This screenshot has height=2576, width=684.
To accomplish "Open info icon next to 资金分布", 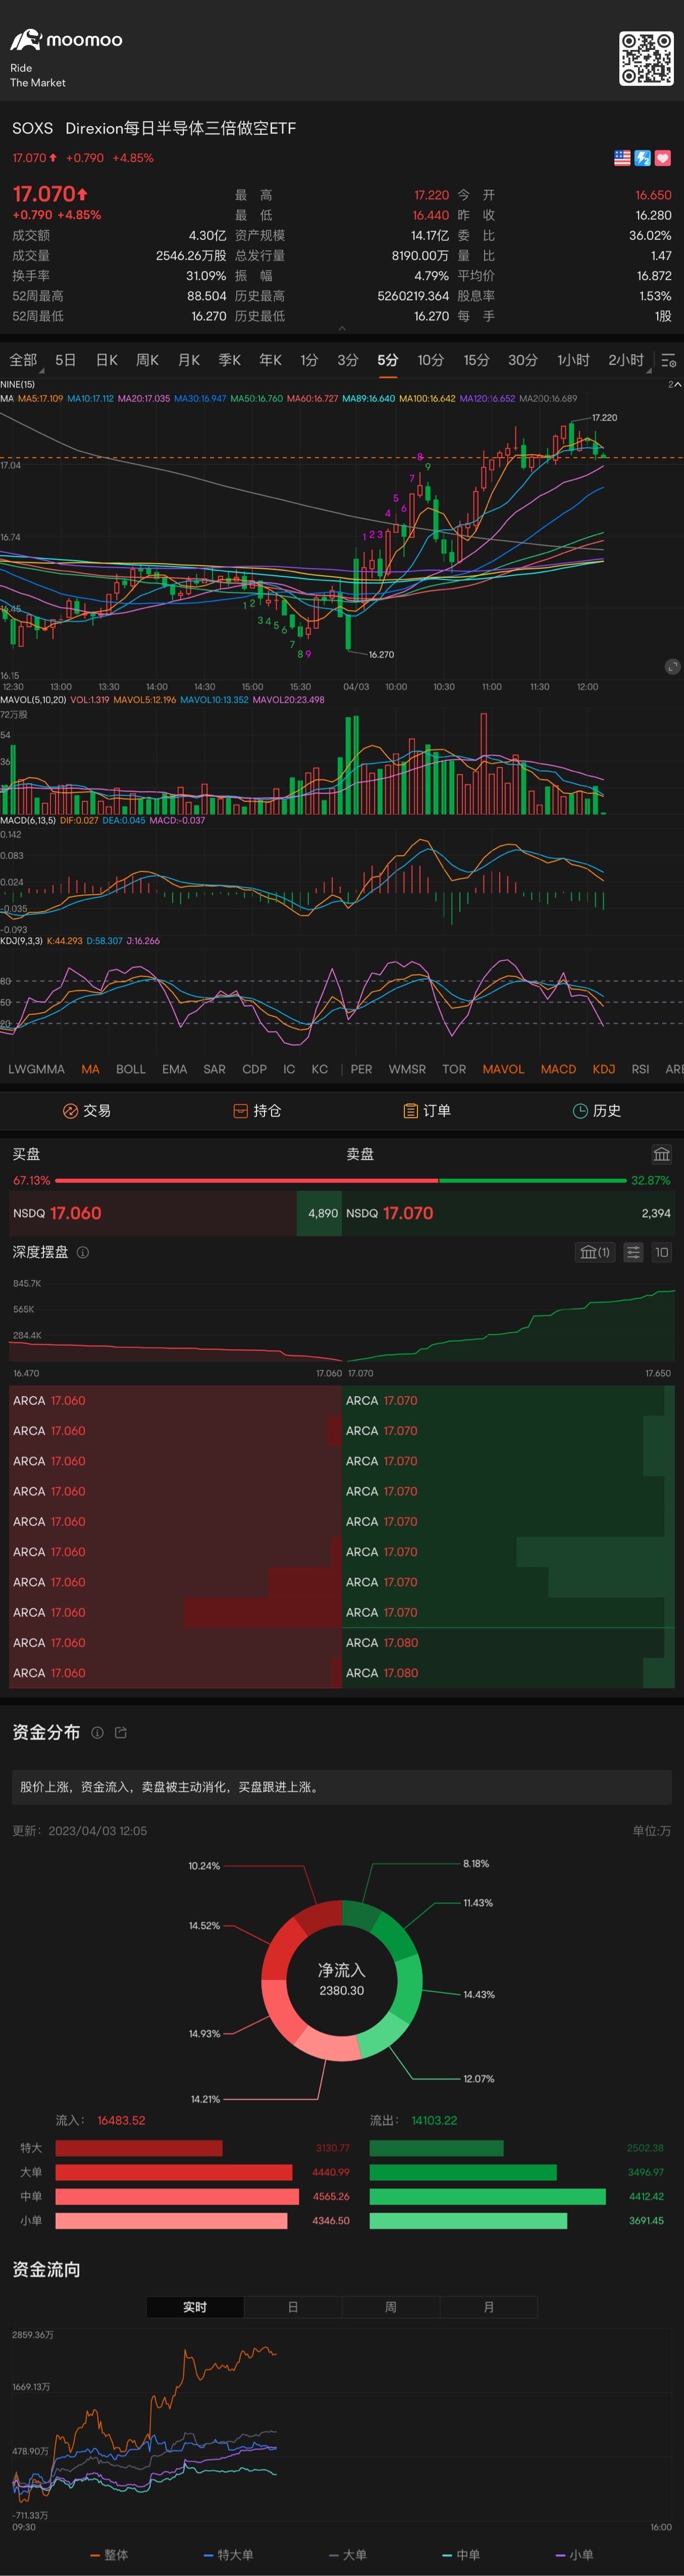I will click(x=97, y=1733).
